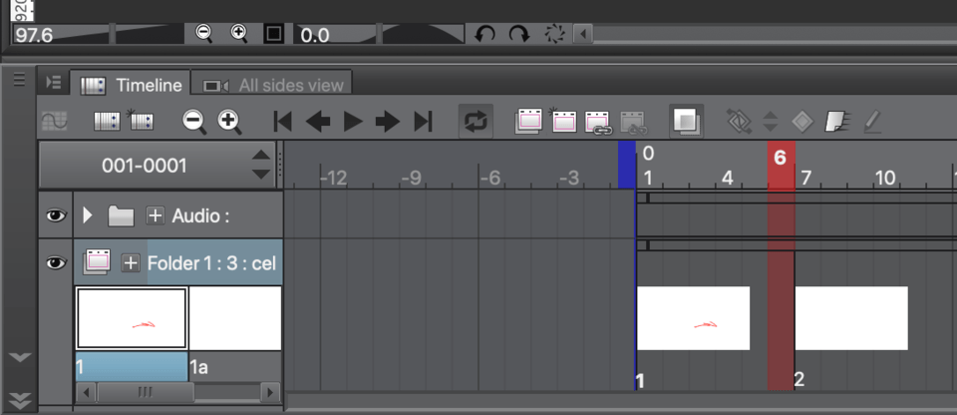Image resolution: width=957 pixels, height=415 pixels.
Task: Switch to the All sides view tab
Action: click(x=272, y=85)
